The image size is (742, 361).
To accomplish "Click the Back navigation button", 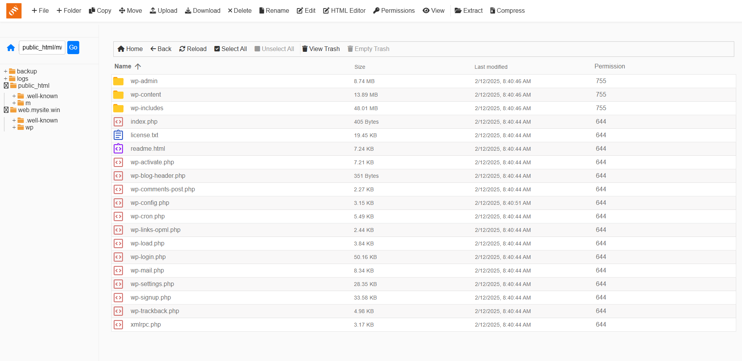I will tap(161, 49).
